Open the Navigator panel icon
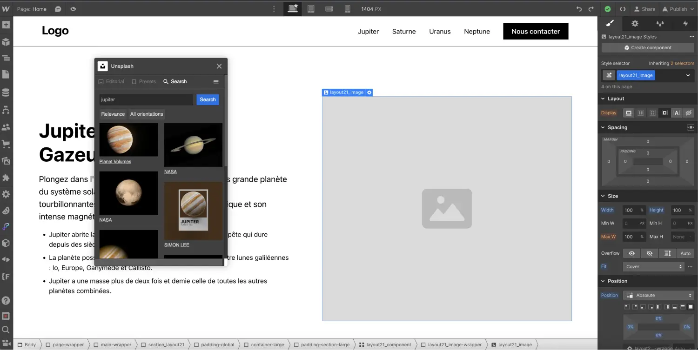 6,58
